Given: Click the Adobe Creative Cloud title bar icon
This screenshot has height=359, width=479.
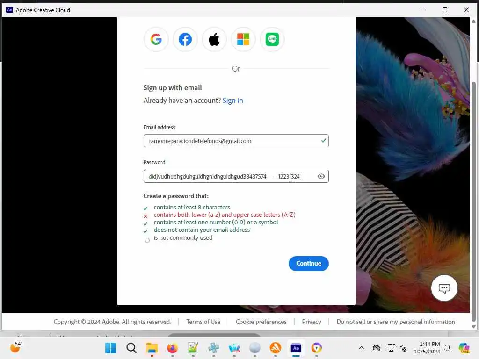Looking at the screenshot, I should [x=9, y=10].
